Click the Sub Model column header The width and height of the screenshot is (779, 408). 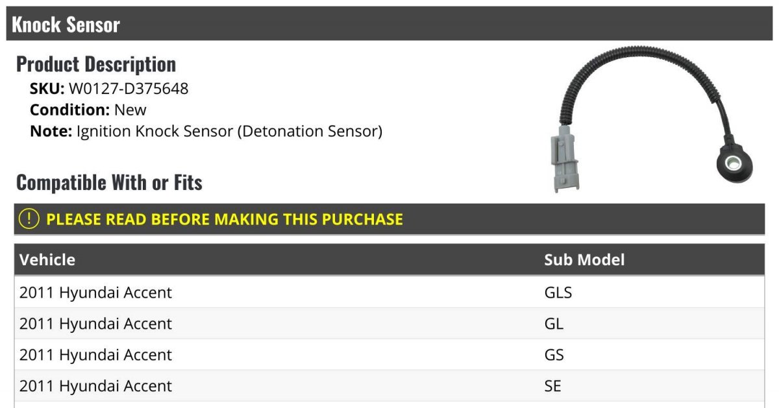(584, 259)
